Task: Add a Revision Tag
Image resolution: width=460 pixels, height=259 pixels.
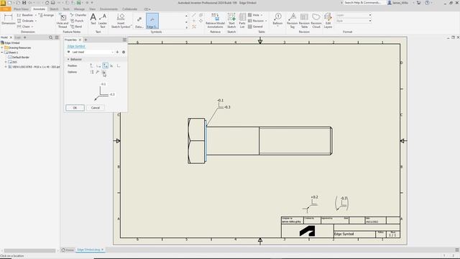Action: pyautogui.click(x=293, y=21)
